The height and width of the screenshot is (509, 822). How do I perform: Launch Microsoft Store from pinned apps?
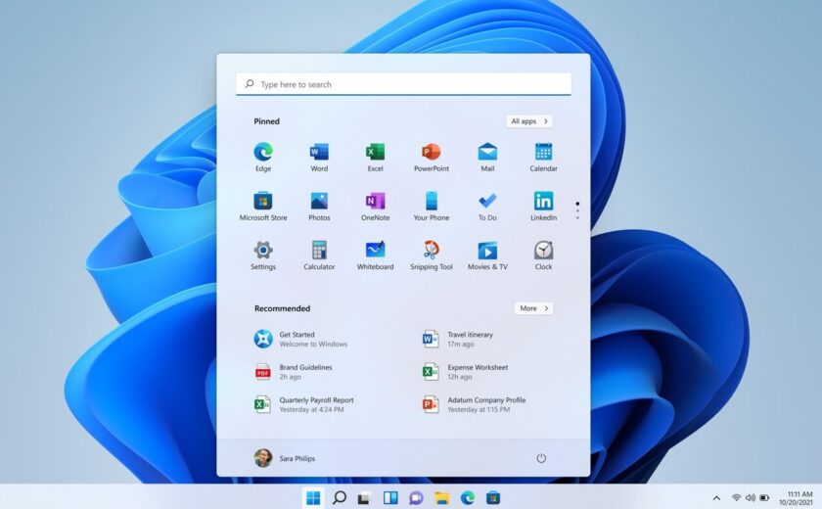[x=263, y=206]
